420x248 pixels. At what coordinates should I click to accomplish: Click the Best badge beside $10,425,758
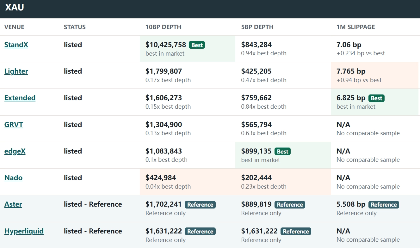(x=197, y=45)
